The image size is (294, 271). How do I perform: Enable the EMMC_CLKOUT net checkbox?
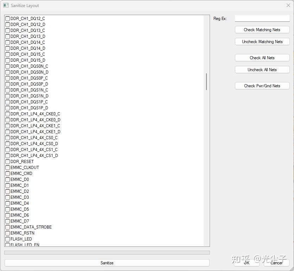pos(7,168)
